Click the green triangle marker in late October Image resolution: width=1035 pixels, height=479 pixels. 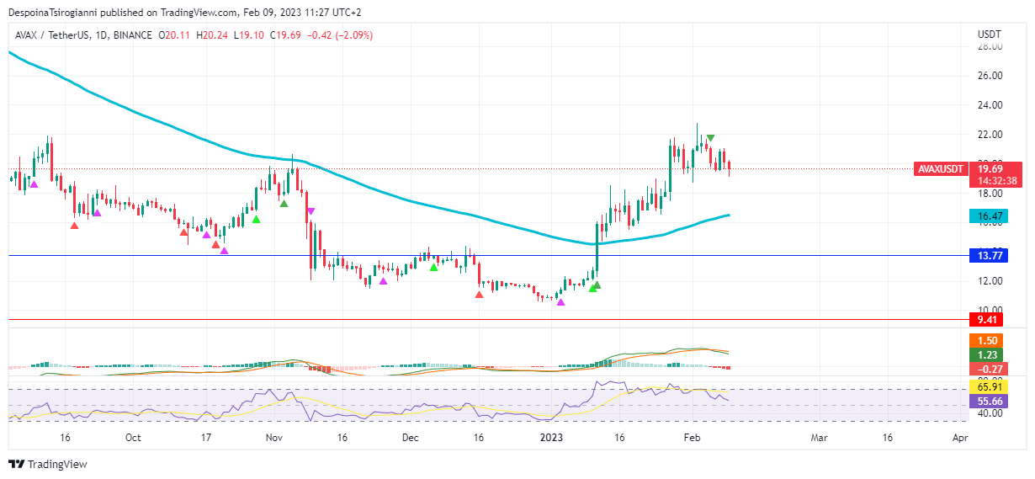pos(256,219)
